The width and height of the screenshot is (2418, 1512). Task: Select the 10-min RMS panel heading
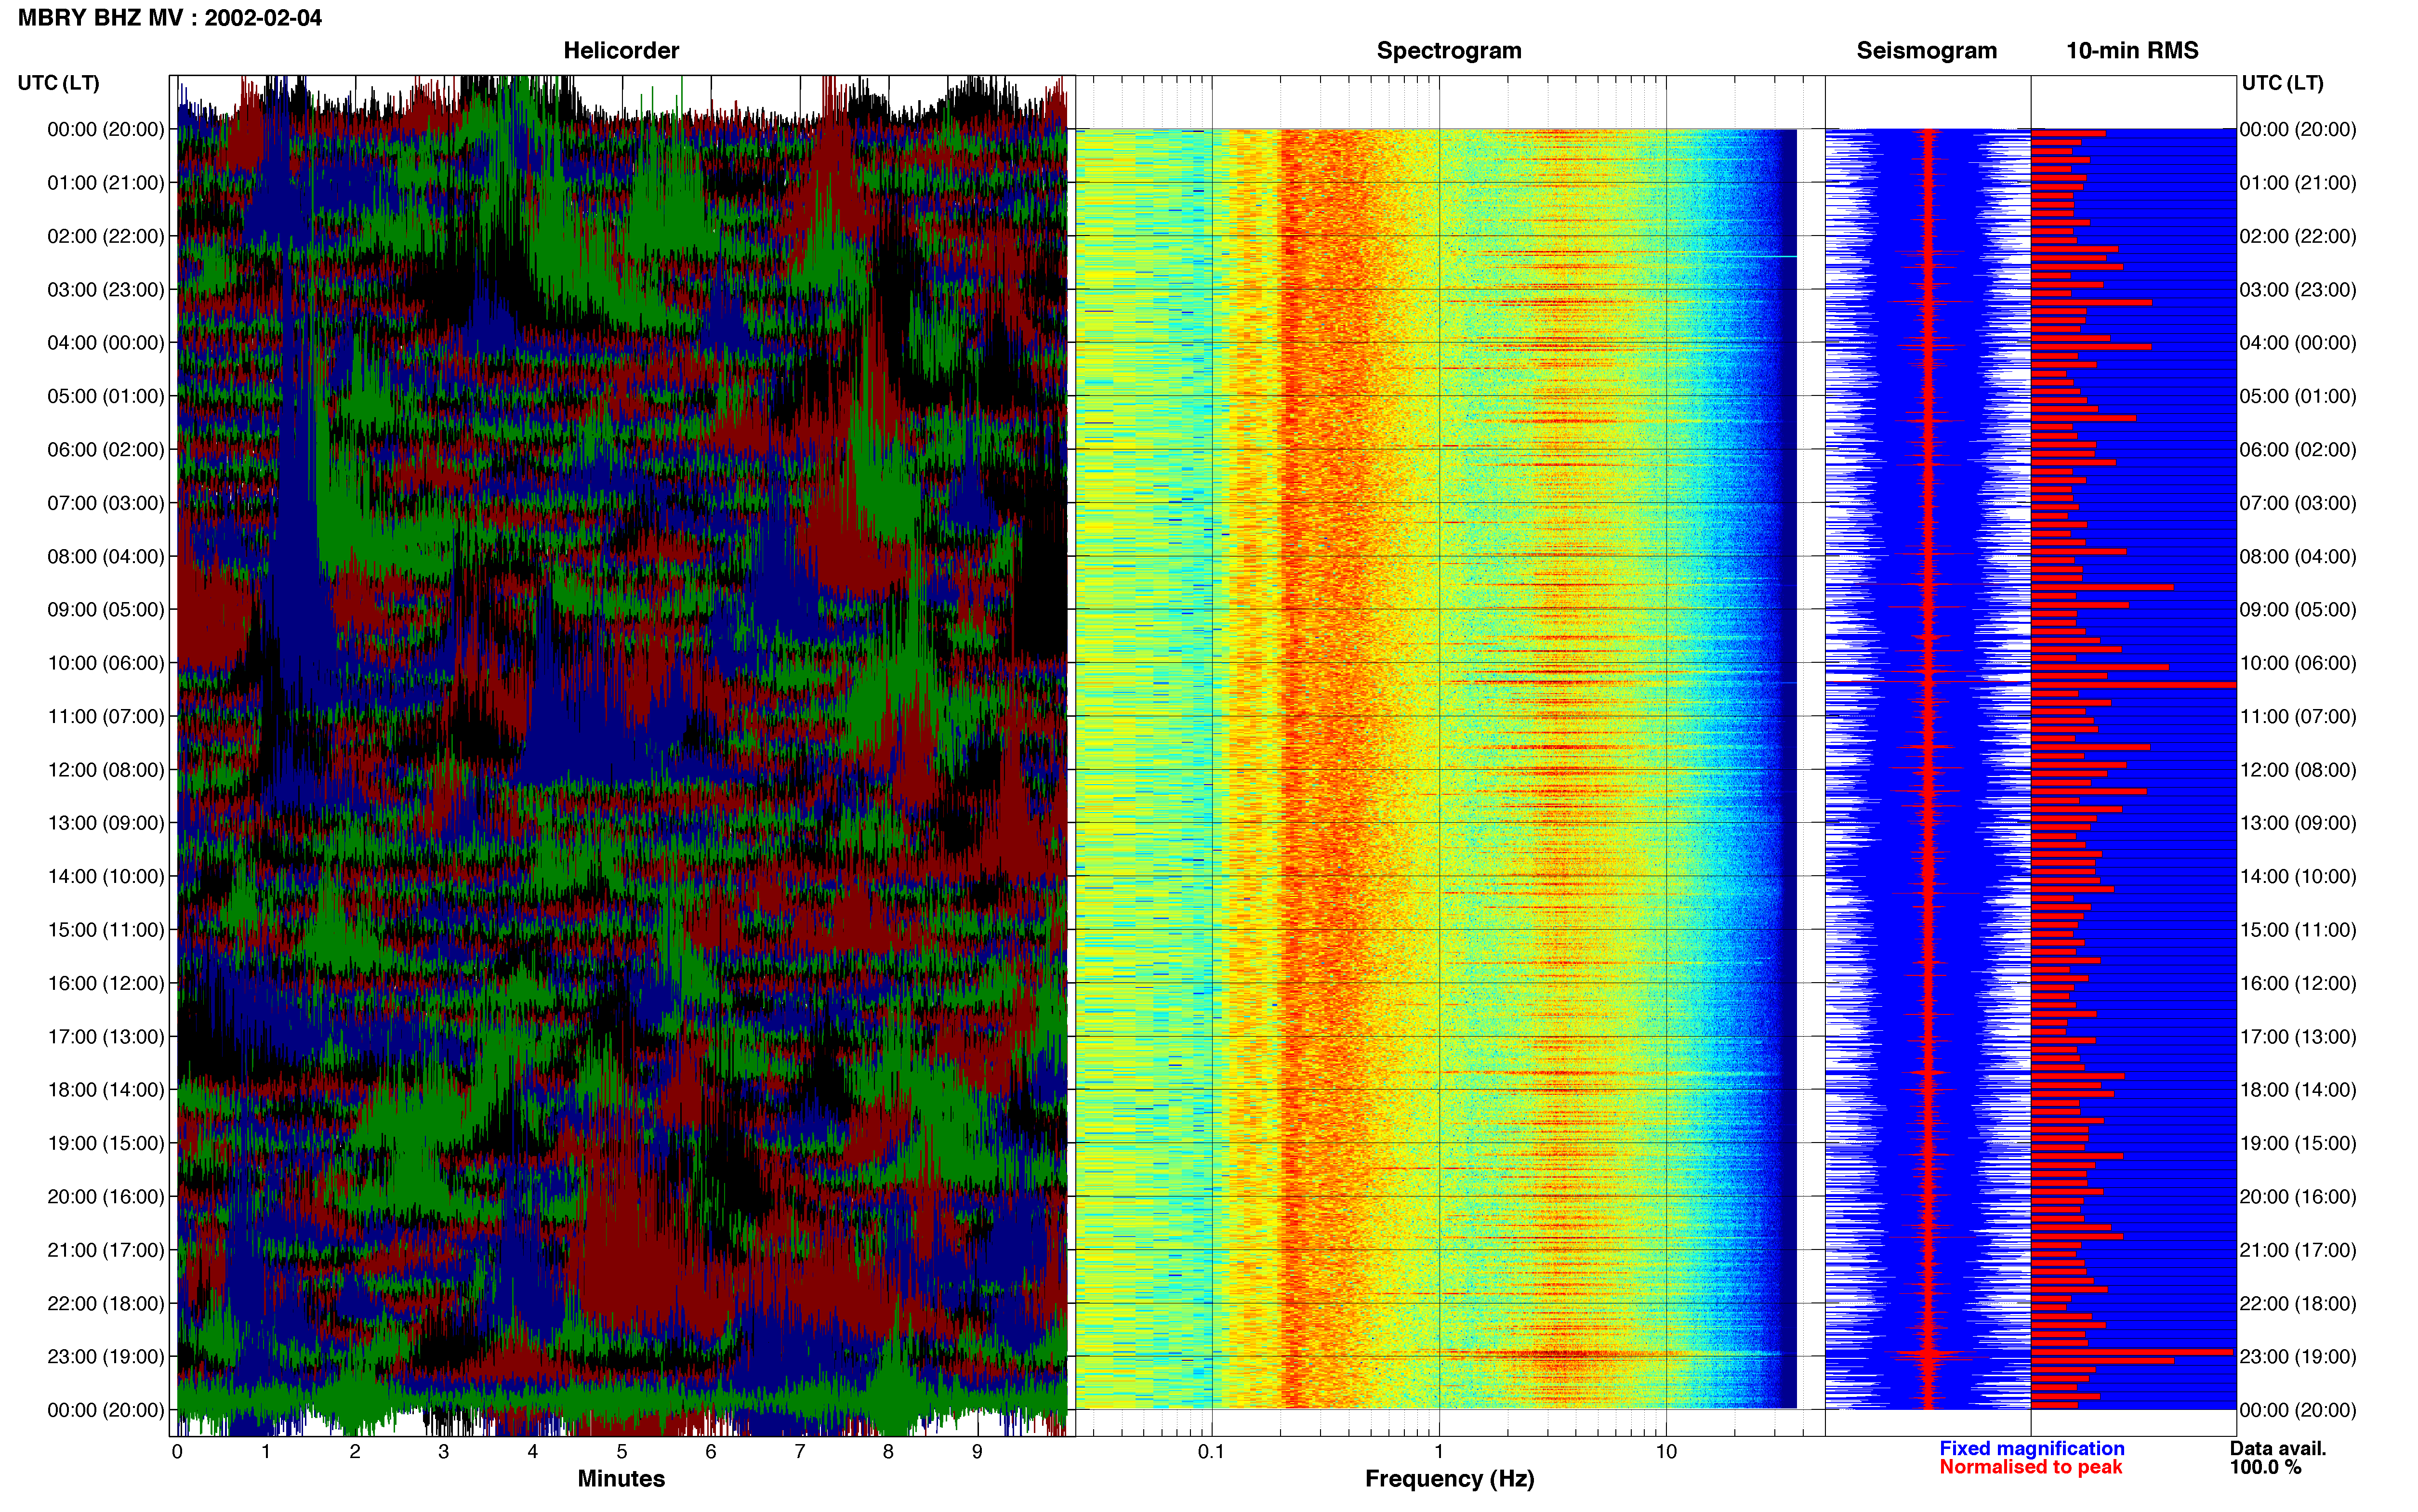2132,51
